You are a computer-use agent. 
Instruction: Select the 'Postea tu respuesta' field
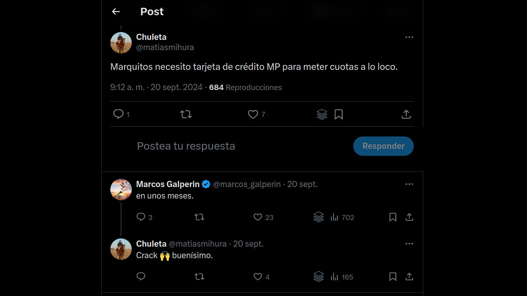pyautogui.click(x=186, y=146)
